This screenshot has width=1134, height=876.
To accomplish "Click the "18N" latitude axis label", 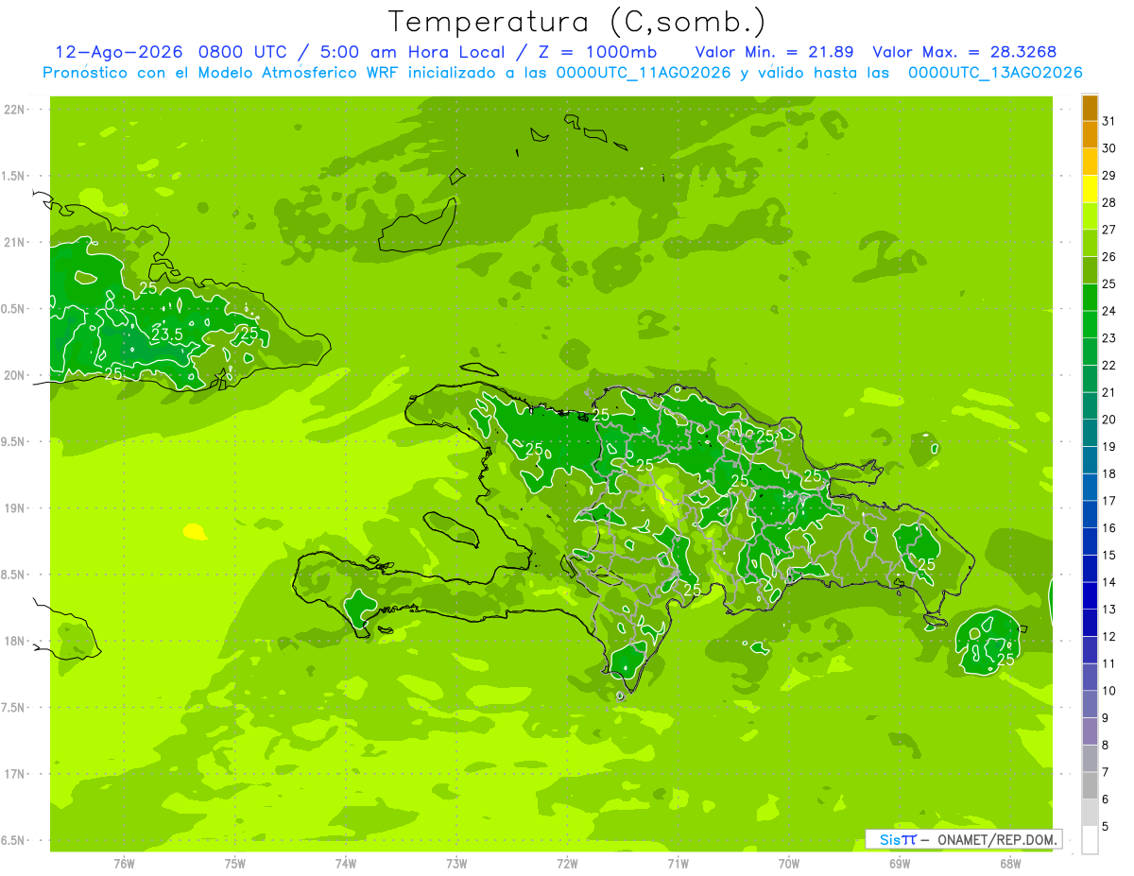I will tap(15, 641).
